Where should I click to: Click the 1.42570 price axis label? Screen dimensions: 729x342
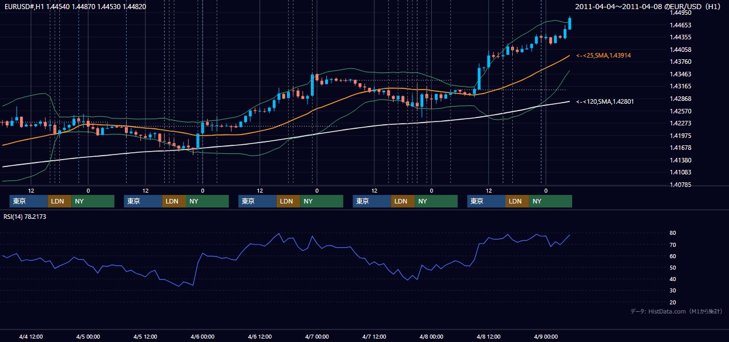680,111
